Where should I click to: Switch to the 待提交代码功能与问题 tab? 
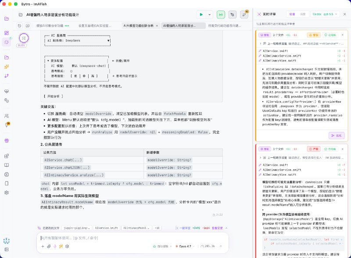pos(225,26)
